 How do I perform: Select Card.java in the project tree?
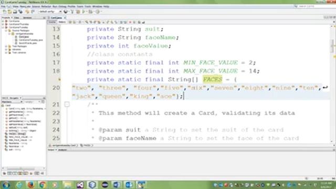click(24, 37)
